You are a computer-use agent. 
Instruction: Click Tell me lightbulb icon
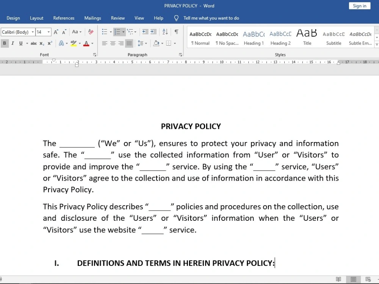(x=177, y=18)
